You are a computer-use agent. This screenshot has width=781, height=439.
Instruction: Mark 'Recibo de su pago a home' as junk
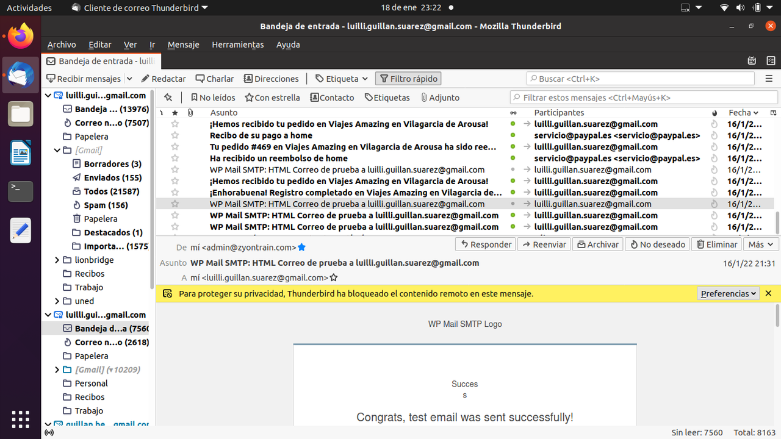tap(714, 135)
